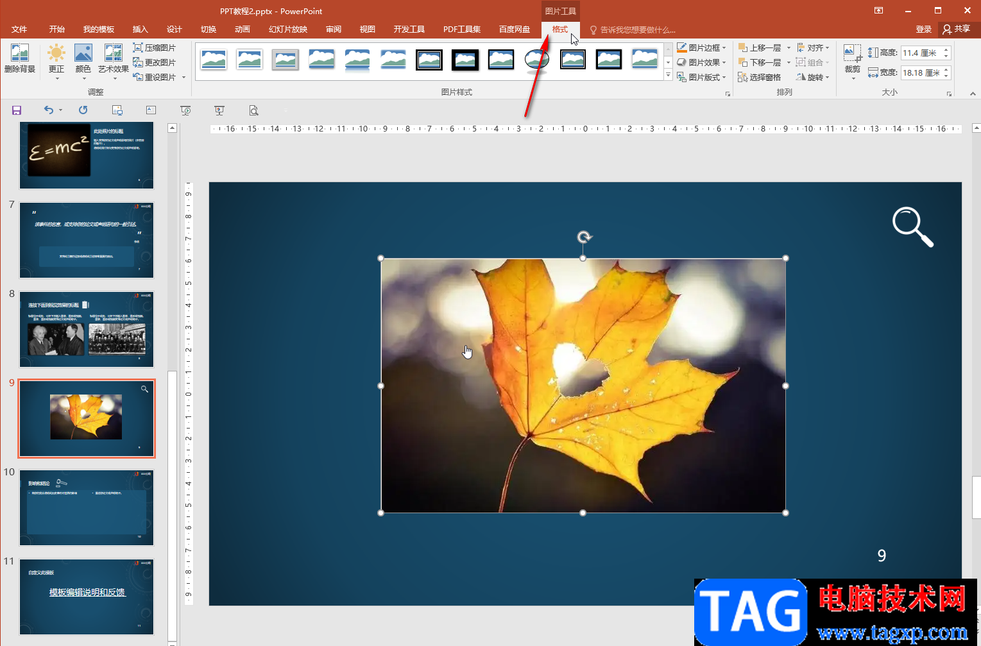Click Reset Picture (重设图片)
The height and width of the screenshot is (646, 981).
pyautogui.click(x=155, y=77)
